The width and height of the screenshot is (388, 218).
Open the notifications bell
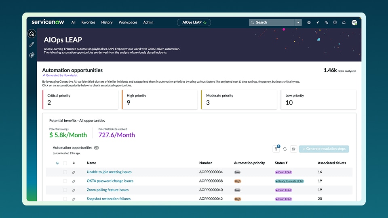click(344, 23)
